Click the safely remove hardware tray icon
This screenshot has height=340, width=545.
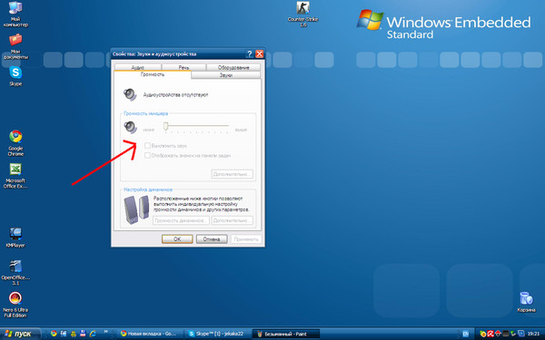(513, 334)
